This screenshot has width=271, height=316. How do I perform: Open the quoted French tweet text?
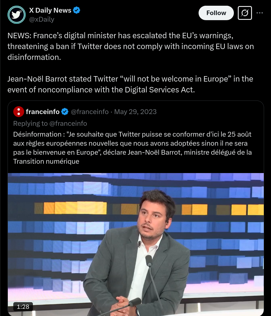(132, 148)
